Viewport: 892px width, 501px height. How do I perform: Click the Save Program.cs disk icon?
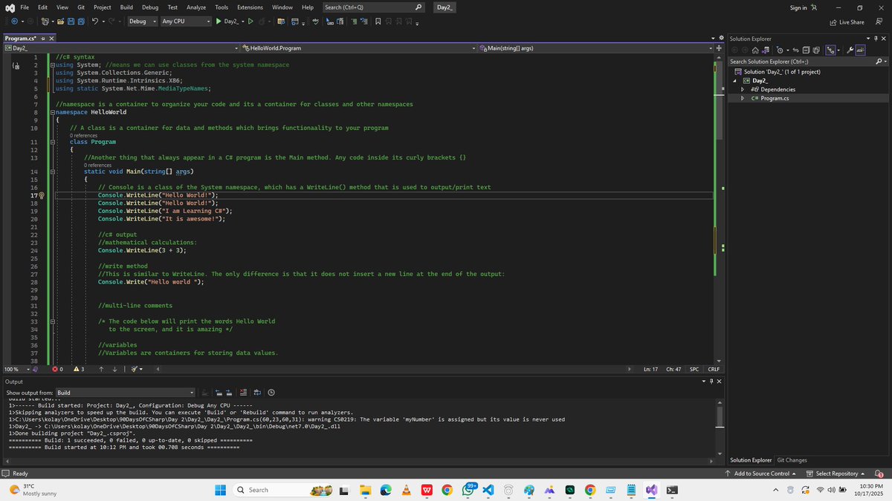[x=71, y=22]
